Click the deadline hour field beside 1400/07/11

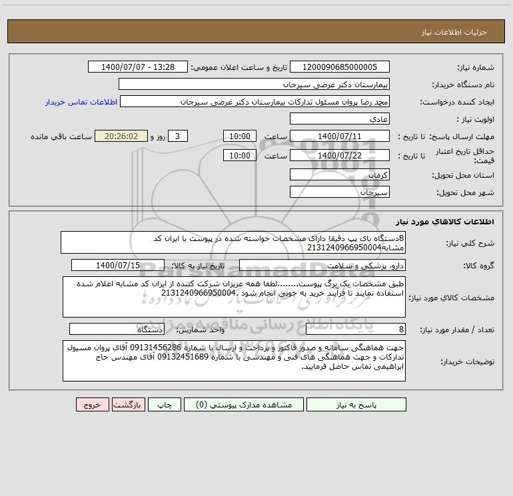[239, 136]
